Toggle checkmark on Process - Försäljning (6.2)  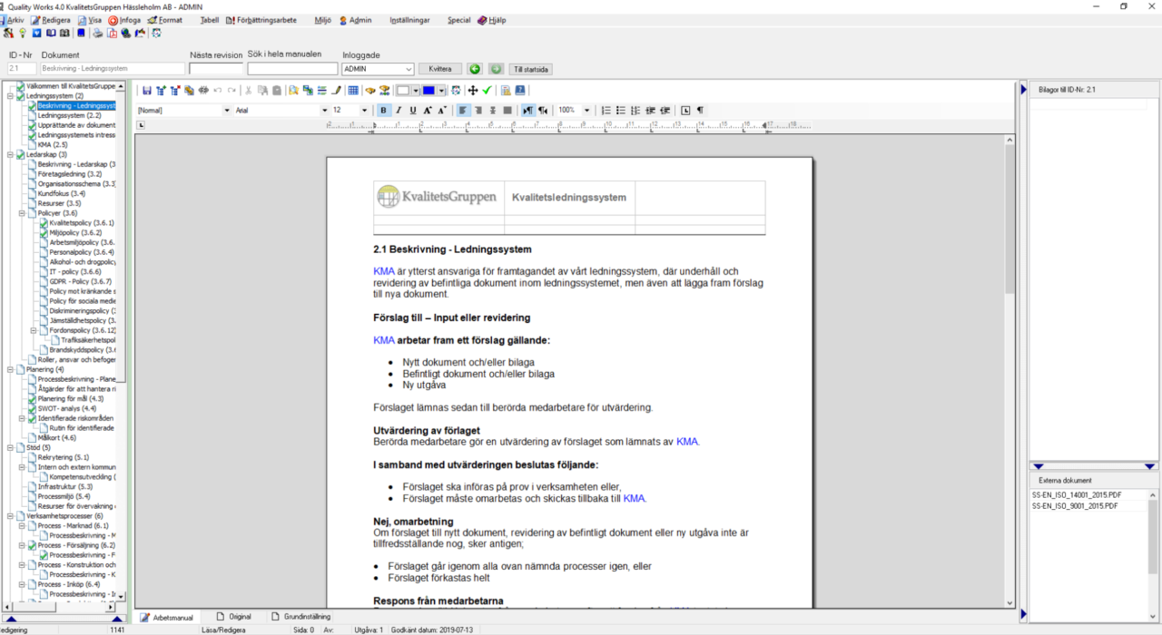[32, 545]
